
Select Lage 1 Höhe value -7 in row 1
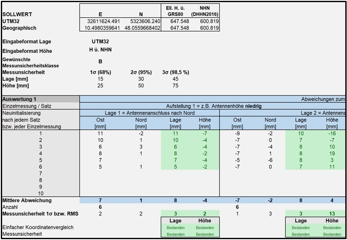205,133
